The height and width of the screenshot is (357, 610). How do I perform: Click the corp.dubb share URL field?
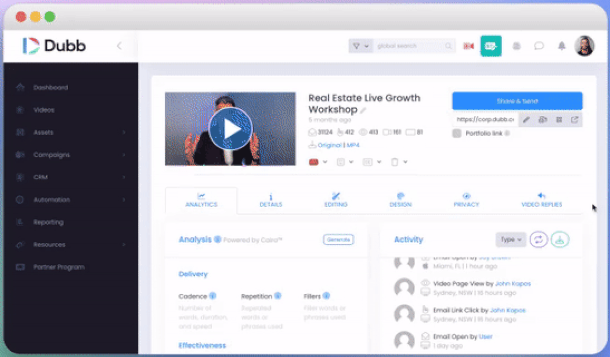485,120
